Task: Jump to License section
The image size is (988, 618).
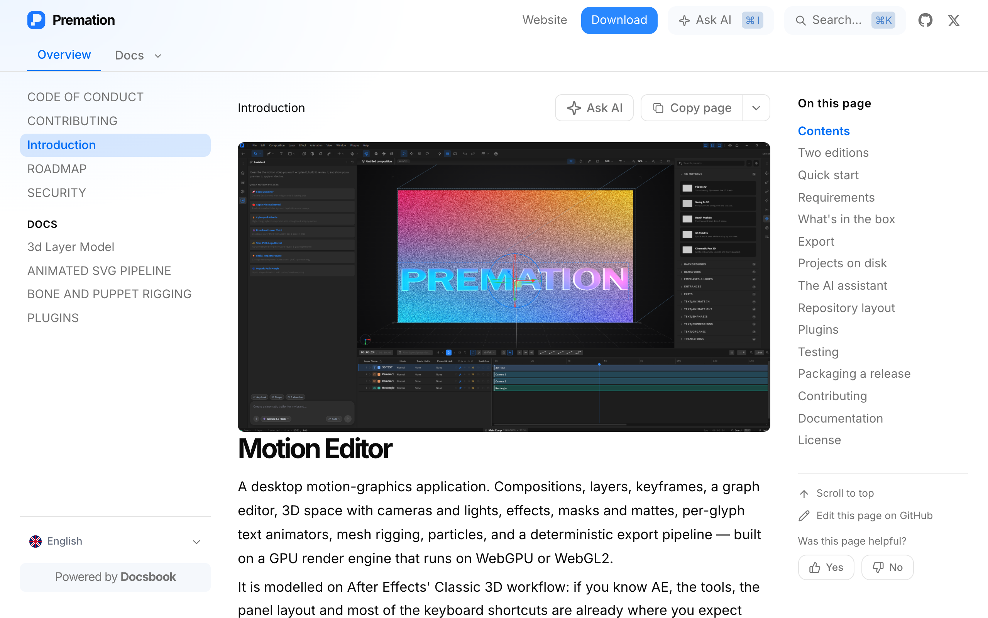Action: coord(819,440)
